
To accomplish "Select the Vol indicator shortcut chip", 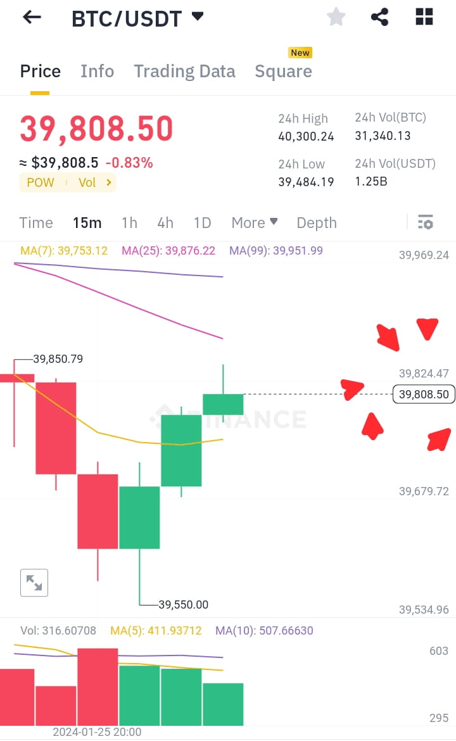I will (x=87, y=182).
